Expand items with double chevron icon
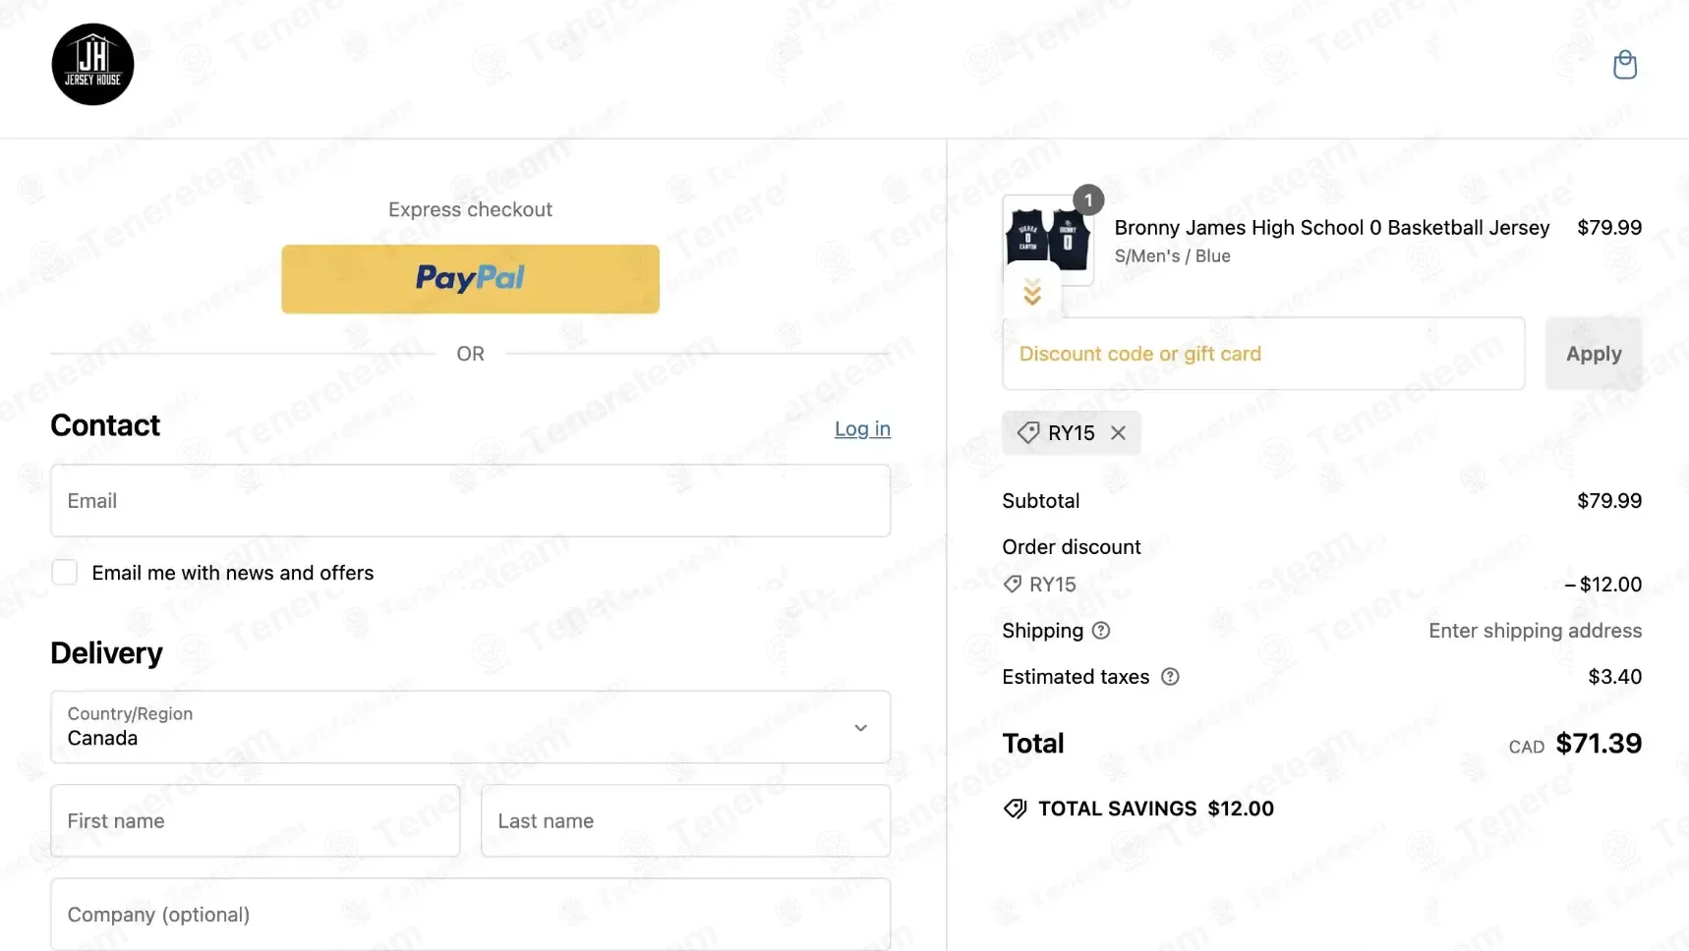This screenshot has height=951, width=1689. [1032, 292]
